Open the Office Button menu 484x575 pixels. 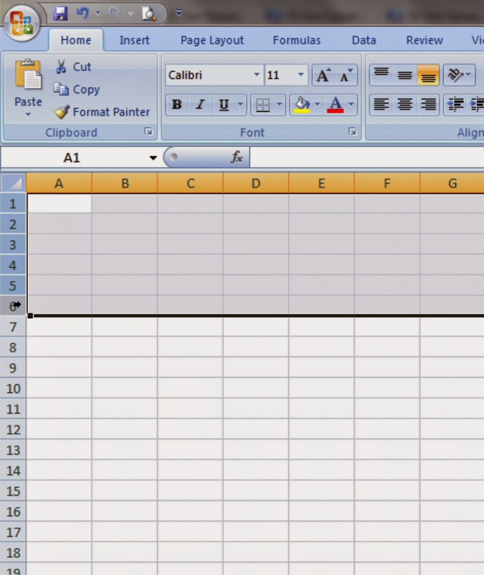[22, 23]
